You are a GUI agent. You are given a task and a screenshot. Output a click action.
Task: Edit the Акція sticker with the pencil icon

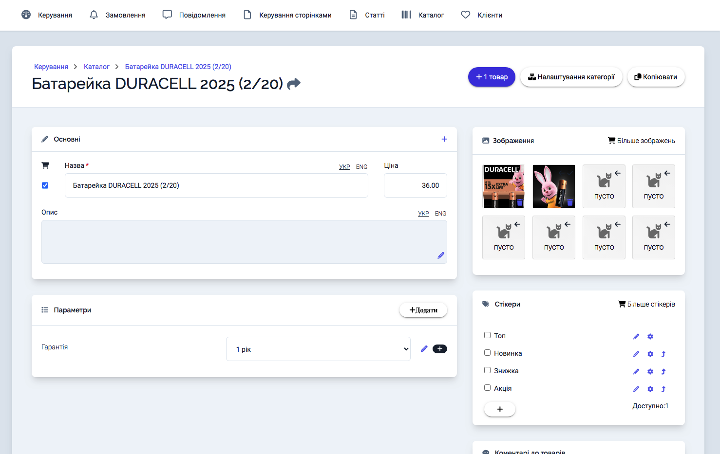pos(636,389)
